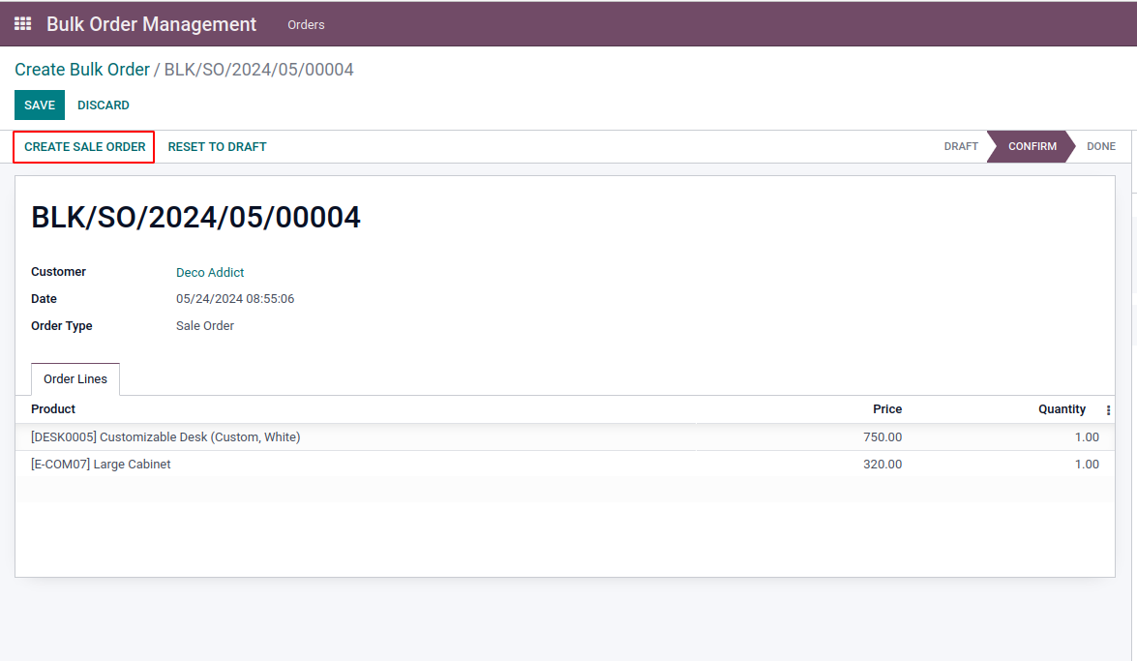Screen dimensions: 1137x661
Task: Click the Large Cabinet quantity 1.00
Action: click(x=1087, y=465)
